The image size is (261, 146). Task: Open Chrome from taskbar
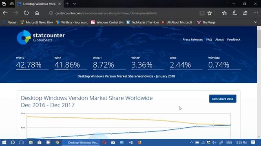tap(57, 142)
